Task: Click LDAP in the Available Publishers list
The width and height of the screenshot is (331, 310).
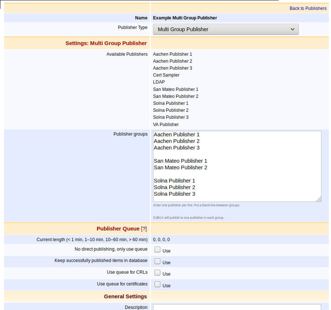Action: pyautogui.click(x=159, y=82)
